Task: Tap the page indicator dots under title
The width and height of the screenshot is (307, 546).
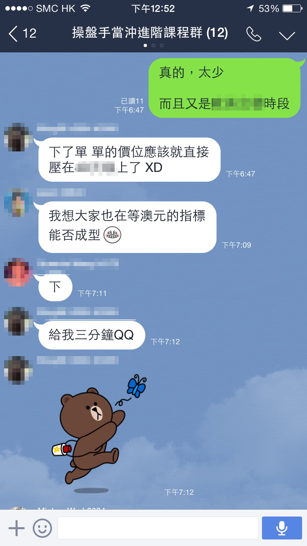Action: coord(153,45)
